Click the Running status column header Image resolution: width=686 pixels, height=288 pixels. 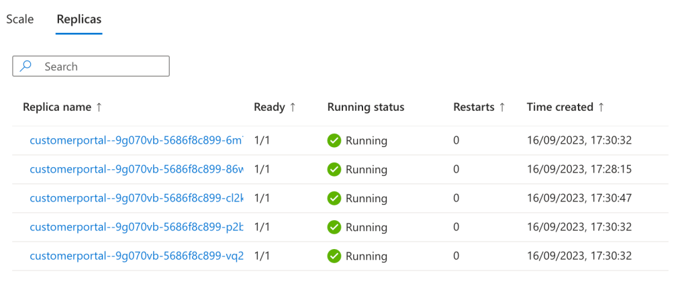point(366,107)
